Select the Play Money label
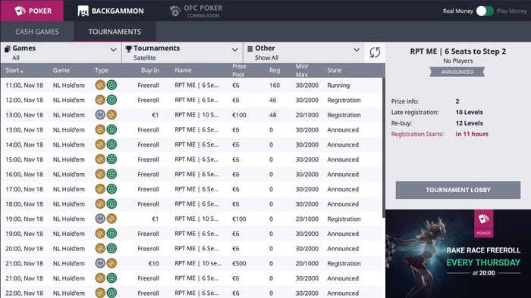 click(x=512, y=11)
